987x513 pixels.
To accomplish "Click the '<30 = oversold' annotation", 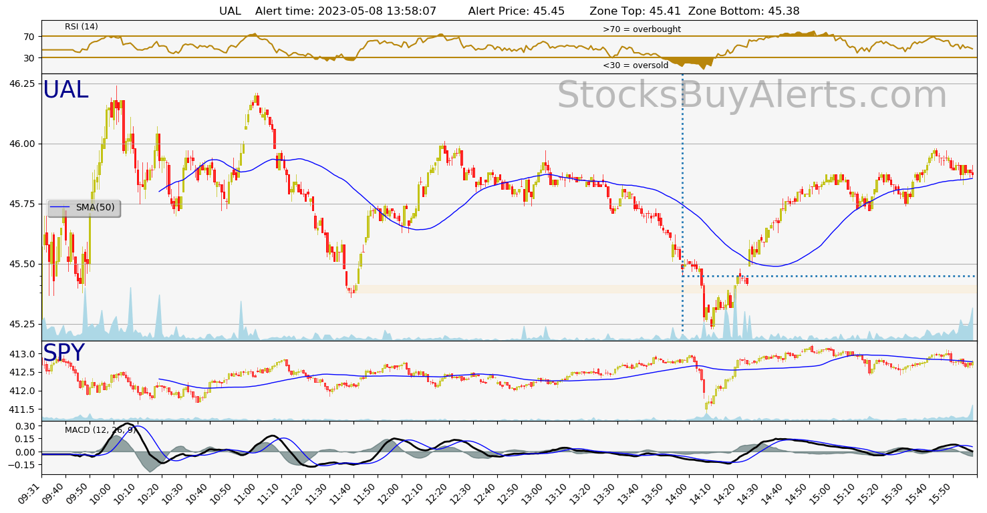I will [x=636, y=65].
